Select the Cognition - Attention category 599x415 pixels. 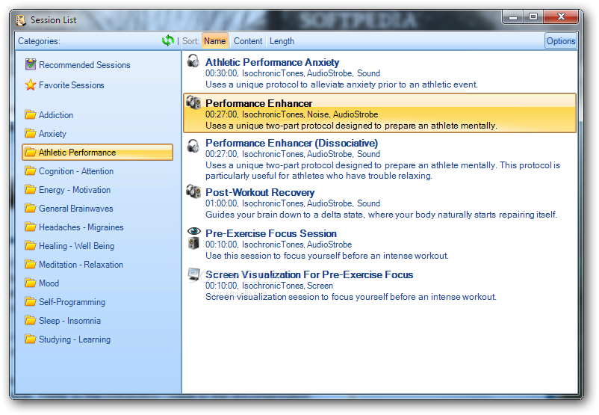coord(76,171)
